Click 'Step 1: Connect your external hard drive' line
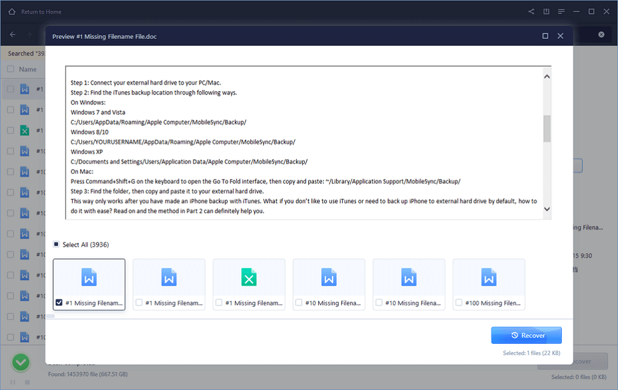The image size is (618, 390). pyautogui.click(x=146, y=83)
